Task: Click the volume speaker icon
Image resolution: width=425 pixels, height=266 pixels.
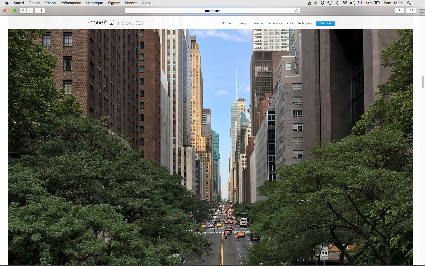Action: tap(353, 3)
